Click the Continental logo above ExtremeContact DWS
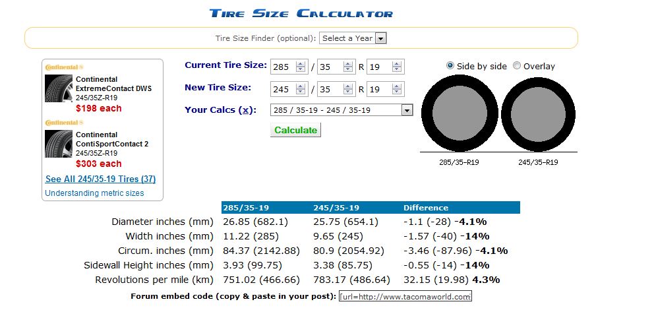654x312 pixels. [64, 68]
